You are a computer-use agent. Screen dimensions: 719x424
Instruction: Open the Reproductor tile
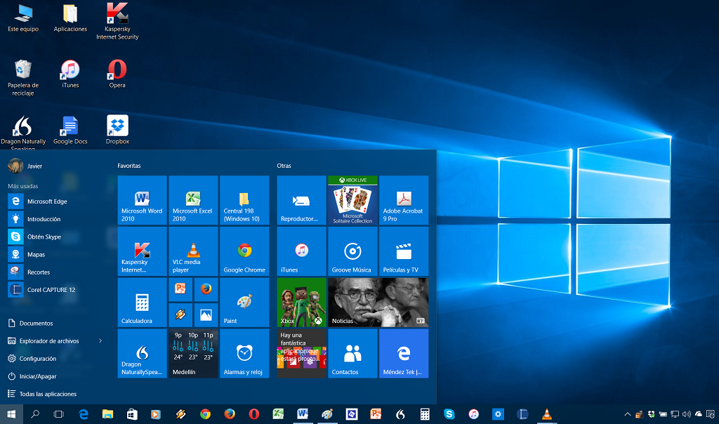point(301,200)
